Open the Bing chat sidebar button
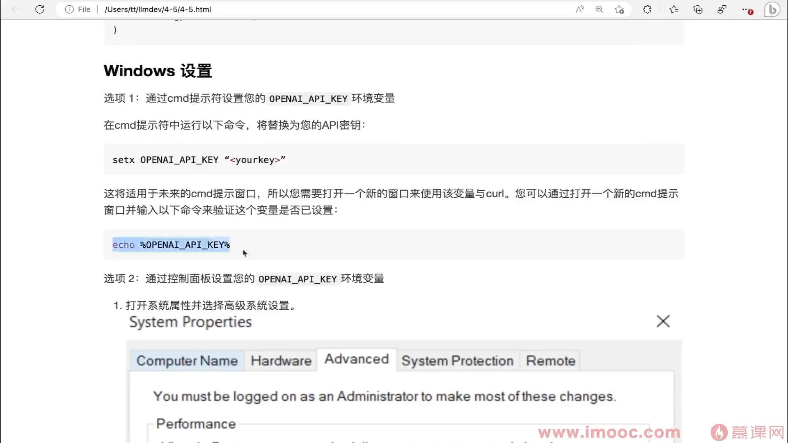Screen dimensions: 788x443 772,9
